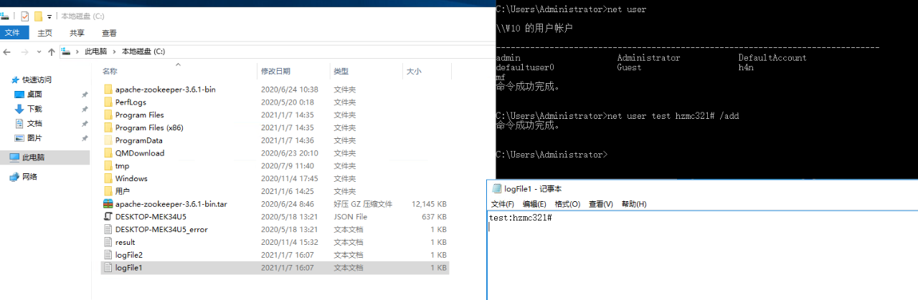Click the chevron after 此电脑 in address bar

click(x=113, y=52)
